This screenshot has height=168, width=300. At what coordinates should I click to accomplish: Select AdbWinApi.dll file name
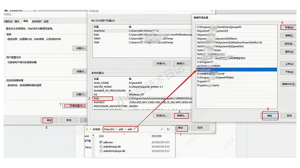click(112, 147)
